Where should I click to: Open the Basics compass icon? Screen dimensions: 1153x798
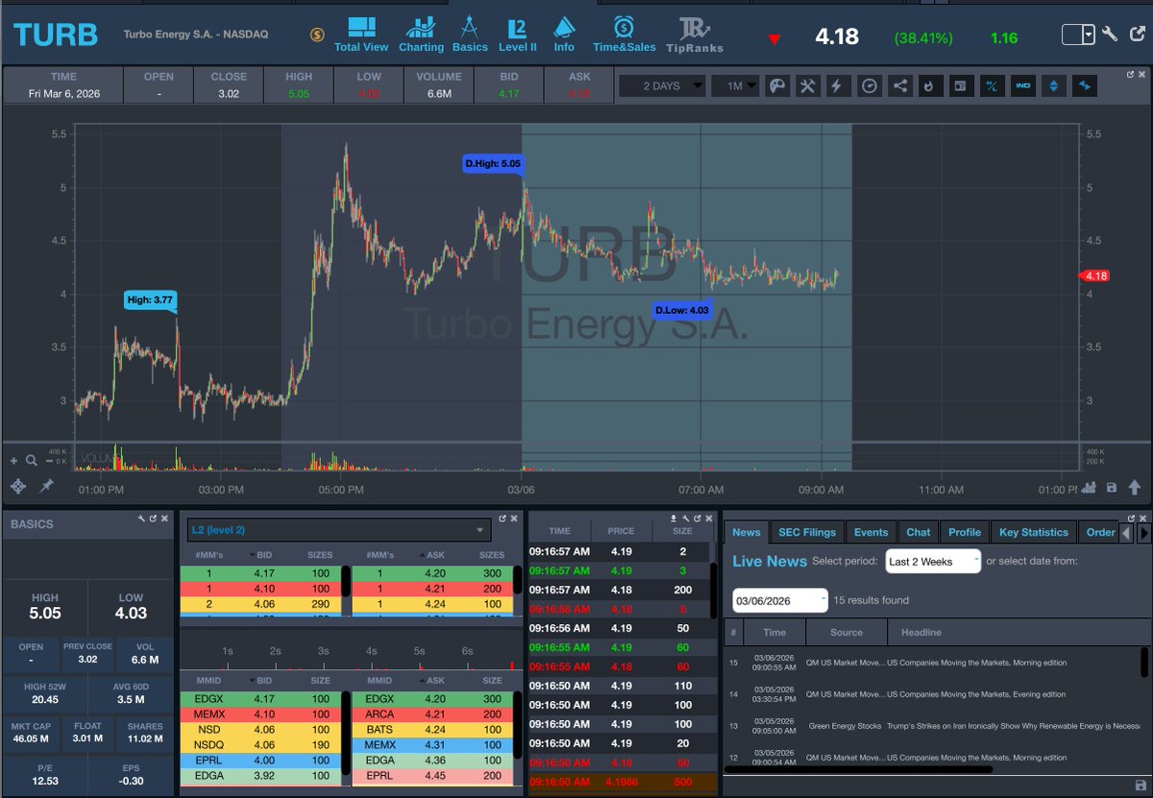[470, 34]
